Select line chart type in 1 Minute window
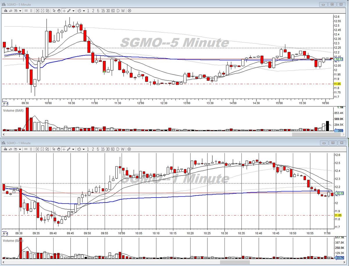 pyautogui.click(x=10, y=149)
